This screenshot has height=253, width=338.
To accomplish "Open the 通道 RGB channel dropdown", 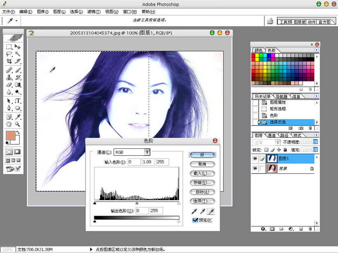I will point(132,152).
